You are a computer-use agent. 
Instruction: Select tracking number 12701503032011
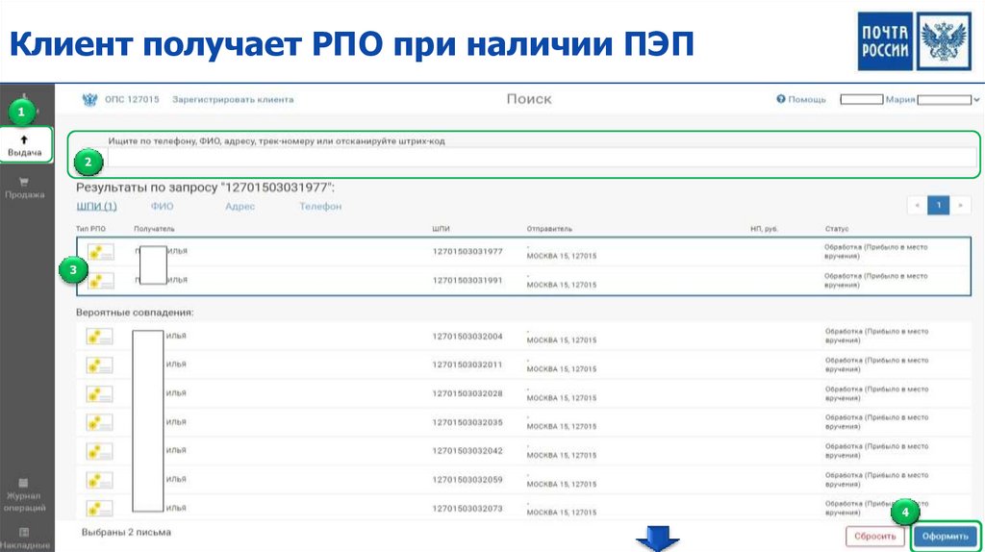pos(467,364)
